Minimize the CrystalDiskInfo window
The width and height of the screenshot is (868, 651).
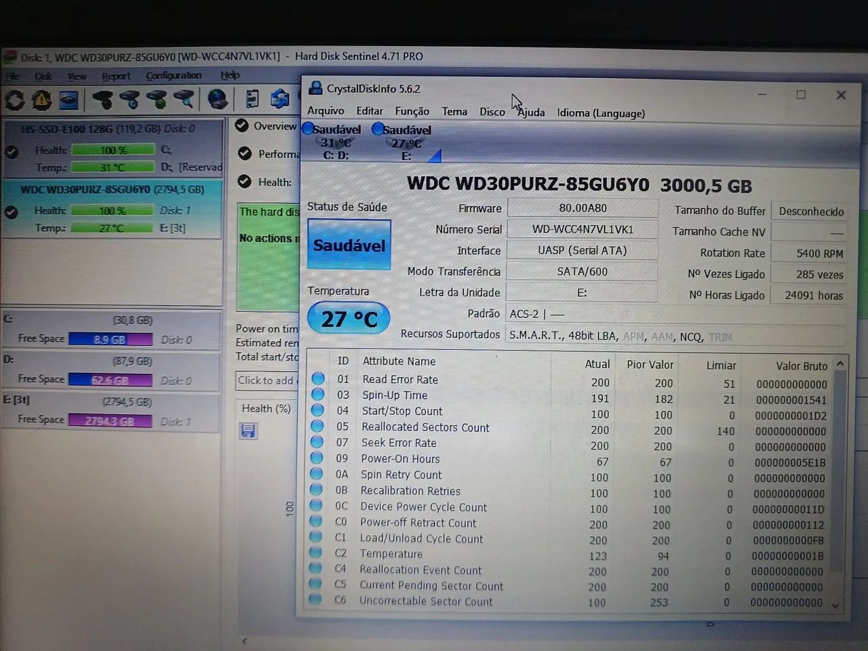762,94
